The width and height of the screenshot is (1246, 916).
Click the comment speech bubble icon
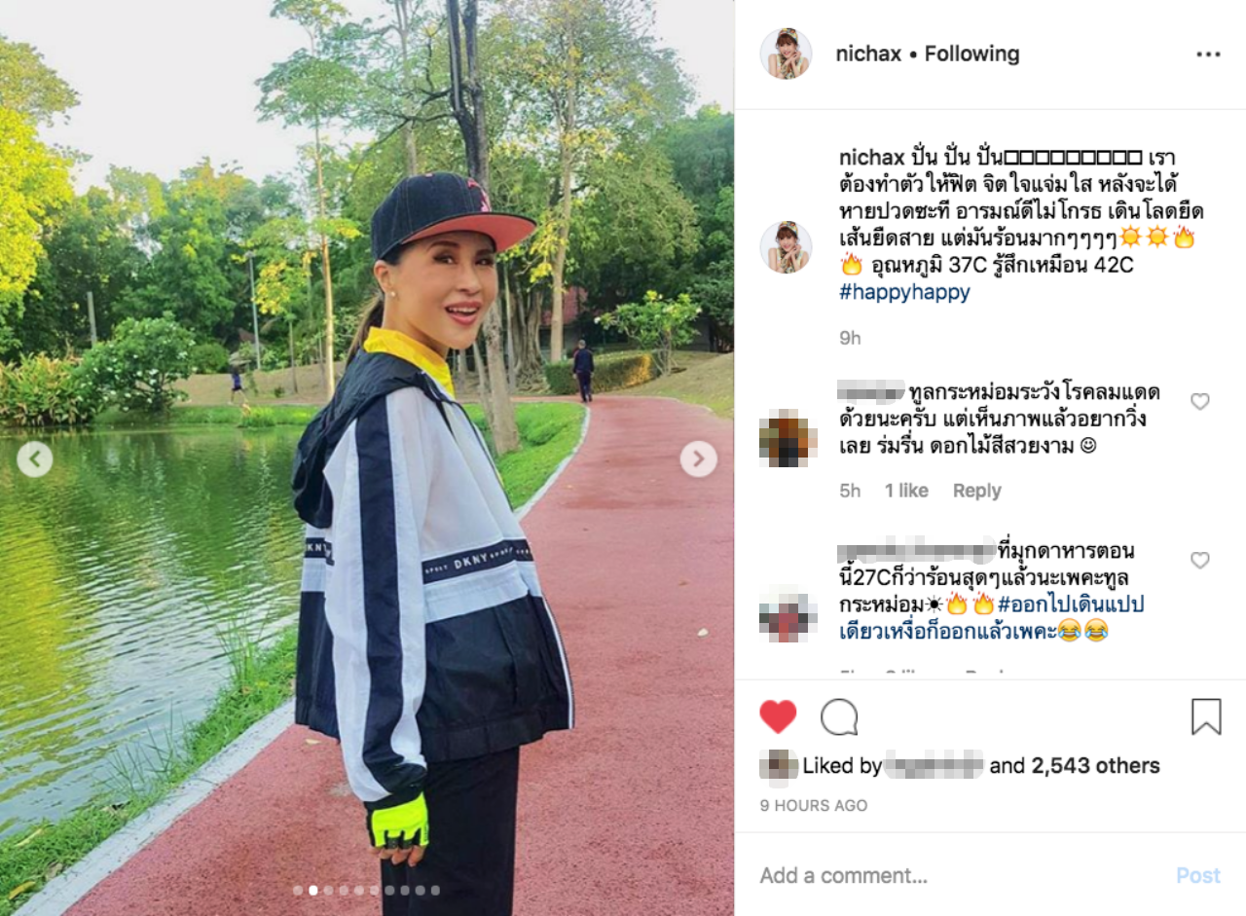tap(839, 717)
